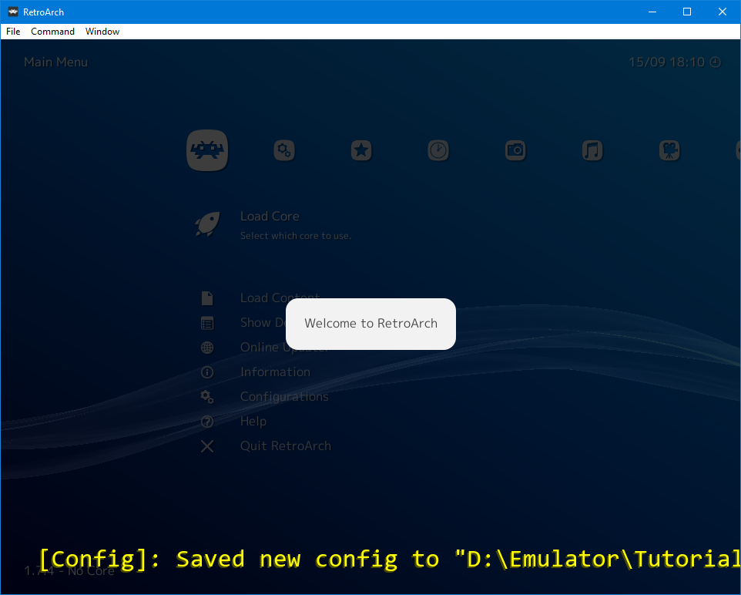Open the File menu
Screen dimensions: 741x595
[13, 32]
